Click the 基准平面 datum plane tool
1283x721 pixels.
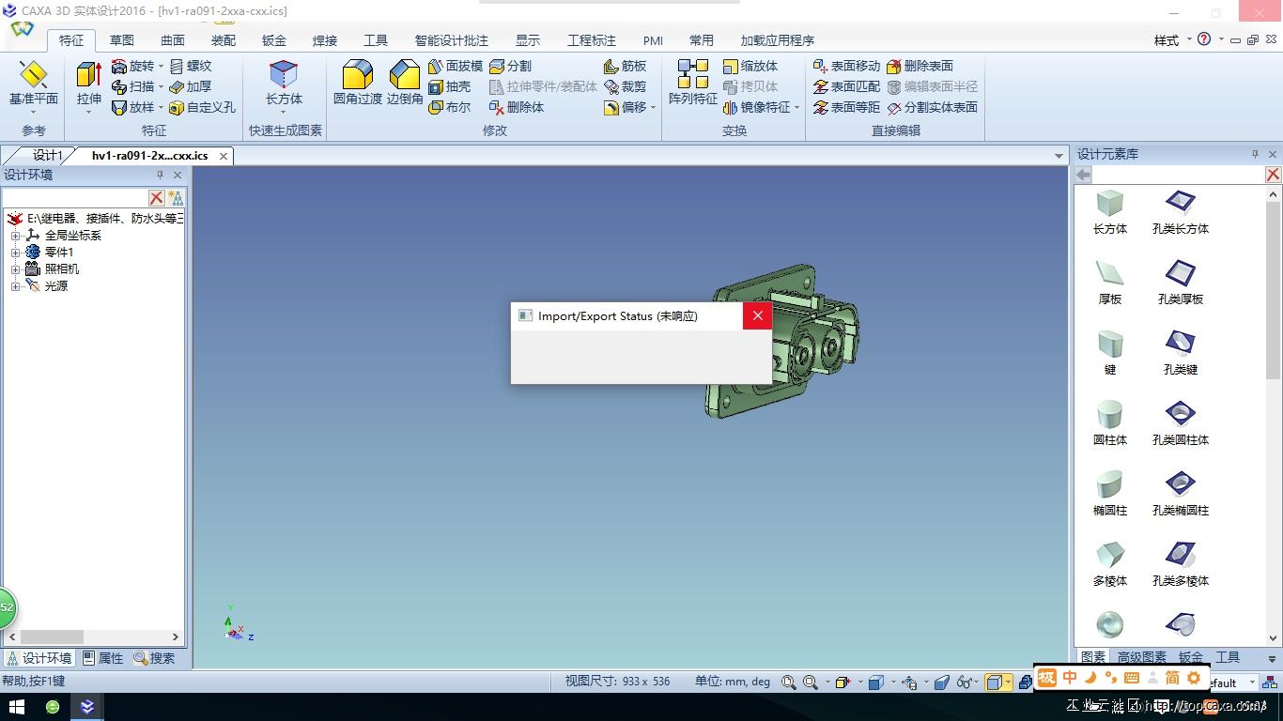click(33, 84)
